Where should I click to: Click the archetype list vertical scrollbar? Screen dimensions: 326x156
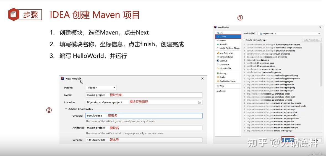(321, 64)
